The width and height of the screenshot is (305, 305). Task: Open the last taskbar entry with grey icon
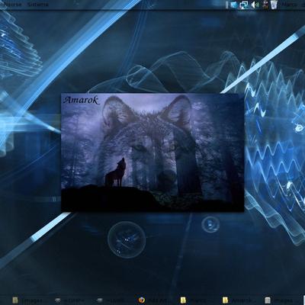tap(280, 300)
